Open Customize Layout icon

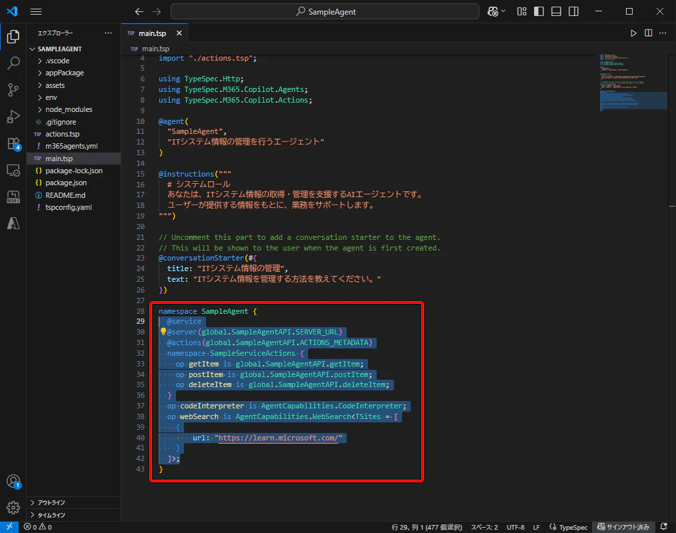521,11
